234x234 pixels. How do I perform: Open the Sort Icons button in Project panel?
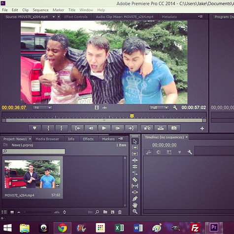point(65,212)
